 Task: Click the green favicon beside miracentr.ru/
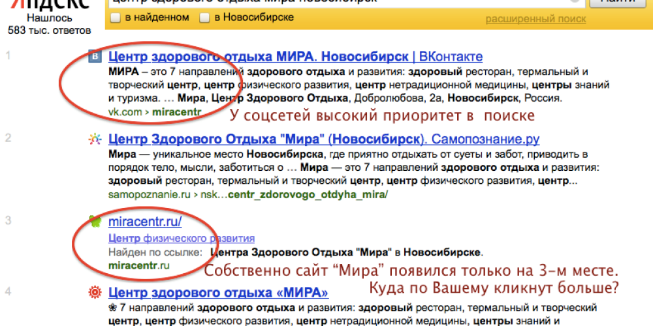pos(95,222)
